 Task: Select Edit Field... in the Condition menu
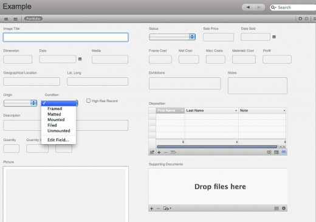point(59,140)
